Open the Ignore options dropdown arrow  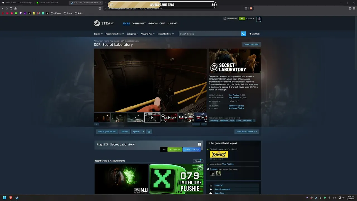click(x=143, y=131)
